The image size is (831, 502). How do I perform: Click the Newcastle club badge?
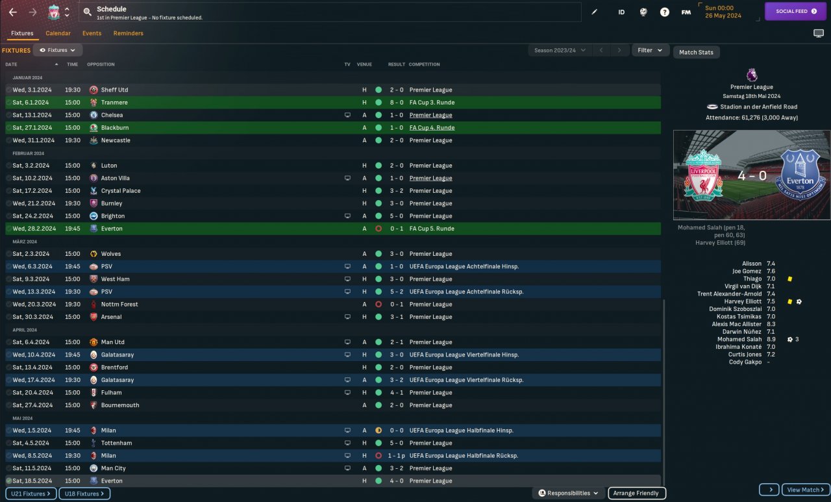[94, 140]
